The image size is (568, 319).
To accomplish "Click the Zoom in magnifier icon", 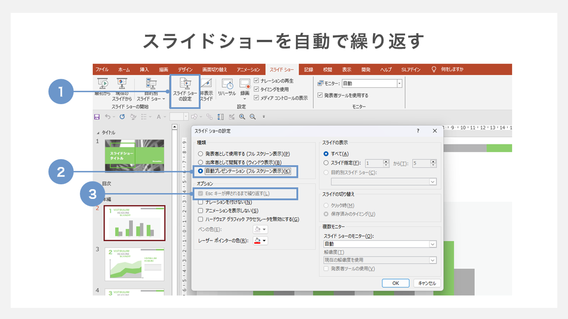I will pyautogui.click(x=242, y=116).
